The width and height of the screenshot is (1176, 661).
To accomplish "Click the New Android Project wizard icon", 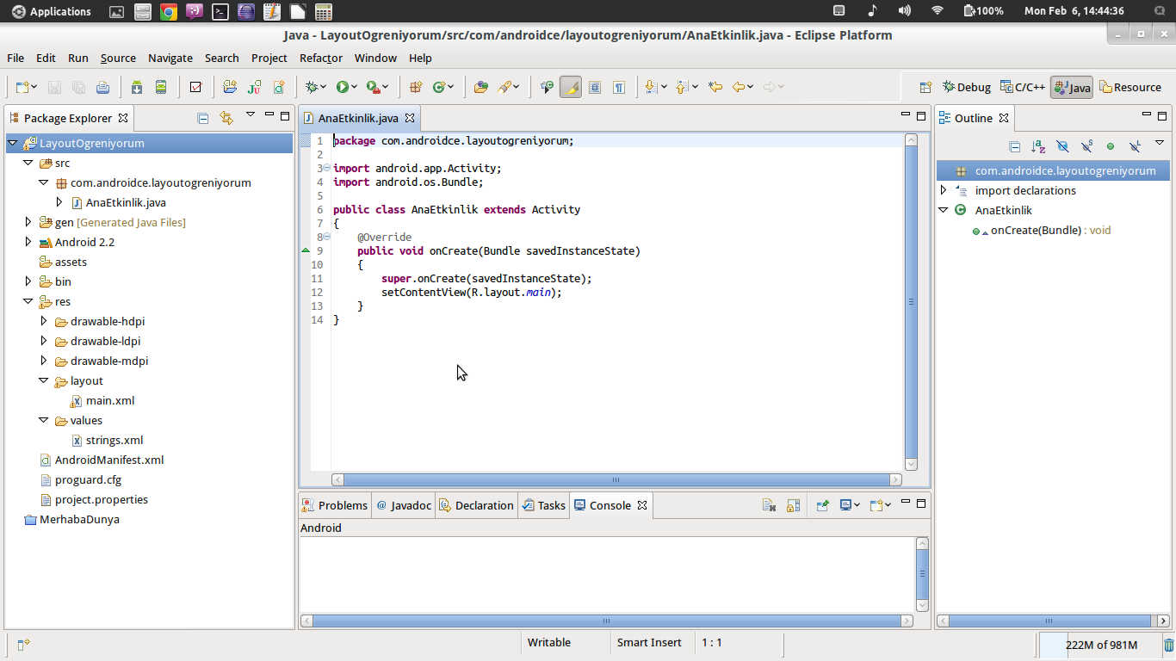I will tap(230, 87).
